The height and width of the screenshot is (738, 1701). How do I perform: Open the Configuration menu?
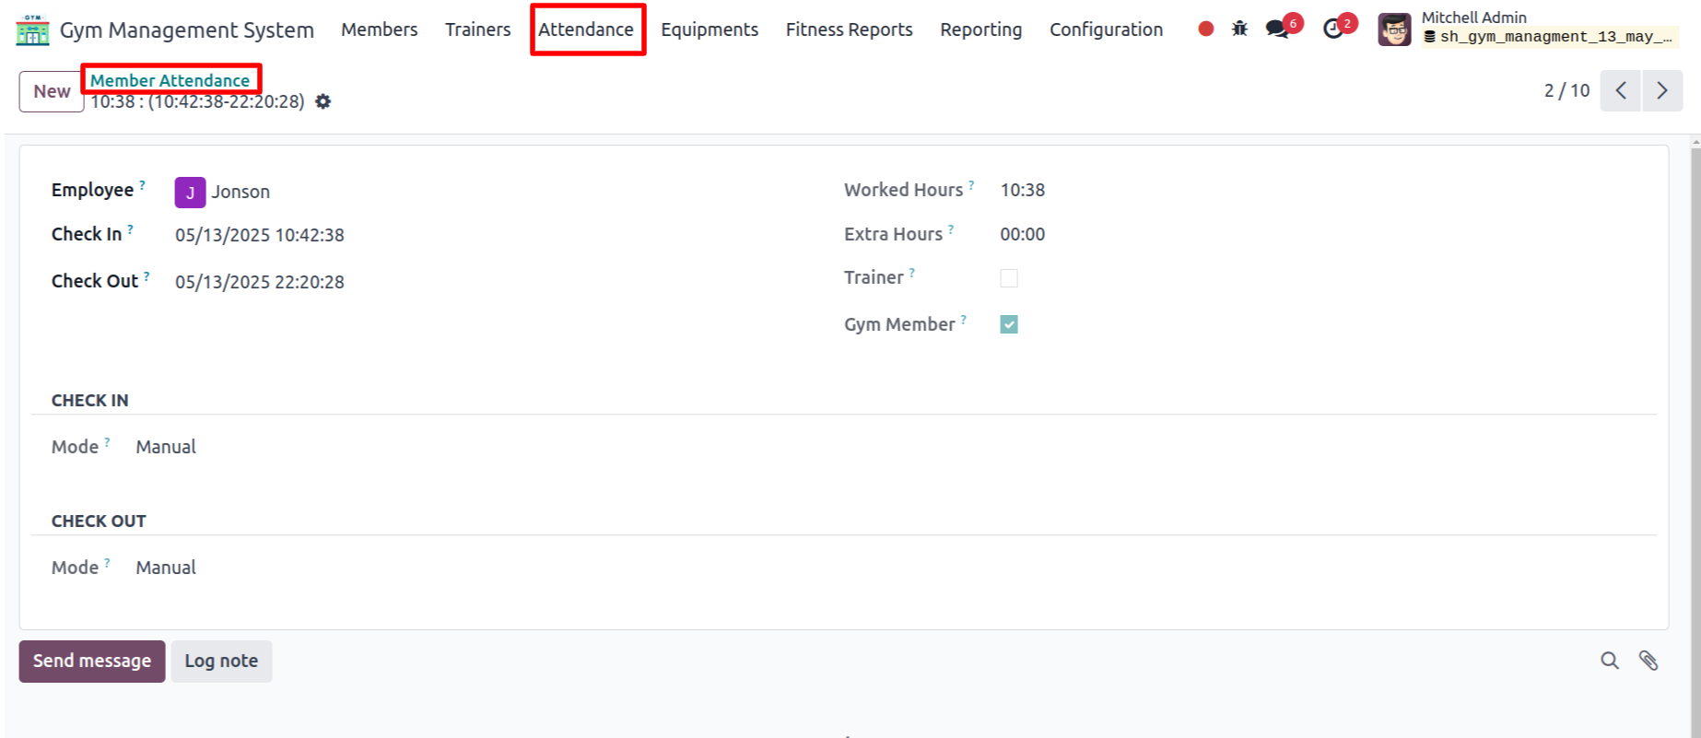[1107, 29]
